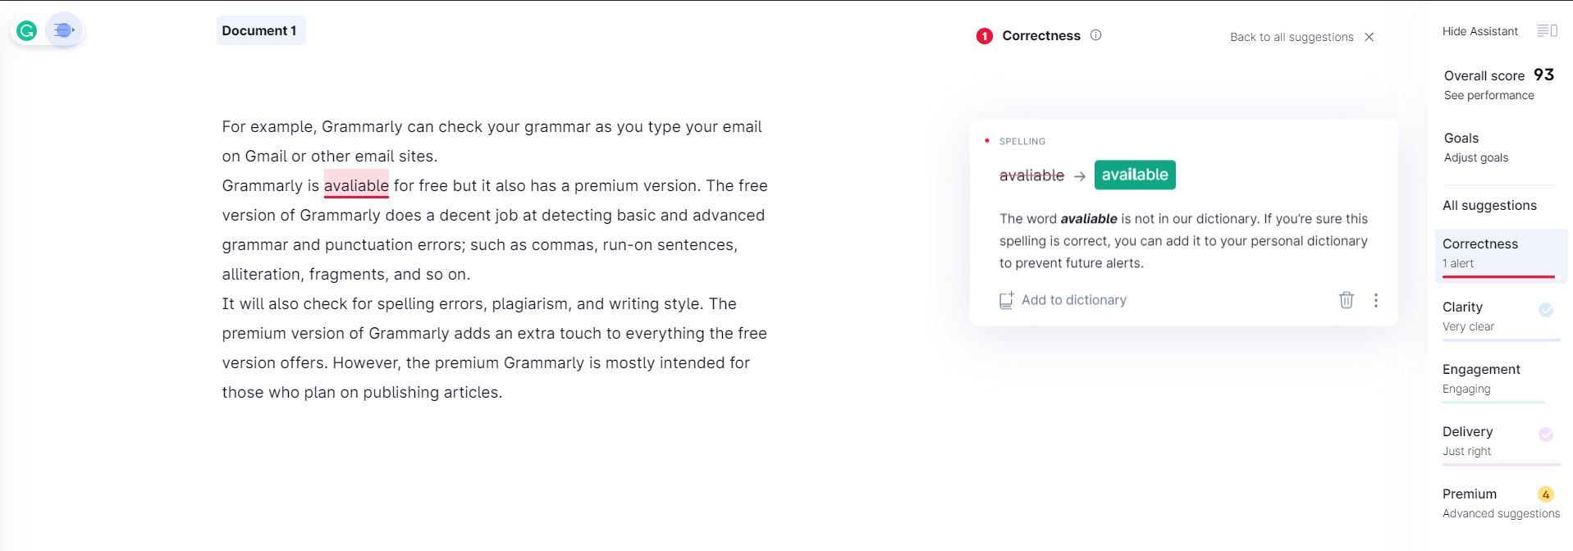Image resolution: width=1573 pixels, height=551 pixels.
Task: Click the Grammarly logo icon
Action: click(26, 30)
